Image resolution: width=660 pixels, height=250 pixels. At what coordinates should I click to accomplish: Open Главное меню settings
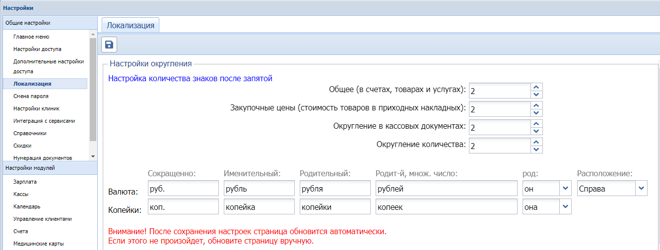tap(31, 37)
